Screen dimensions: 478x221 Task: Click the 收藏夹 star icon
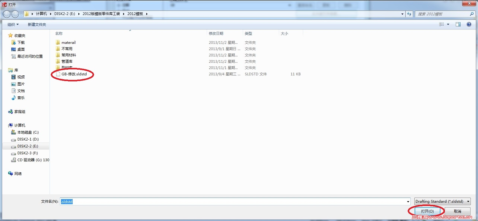coord(11,35)
